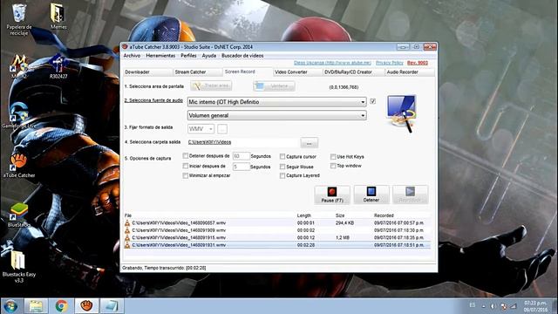Screen dimensions: 558x314
Task: Click the Recorded column header
Action: (x=384, y=215)
